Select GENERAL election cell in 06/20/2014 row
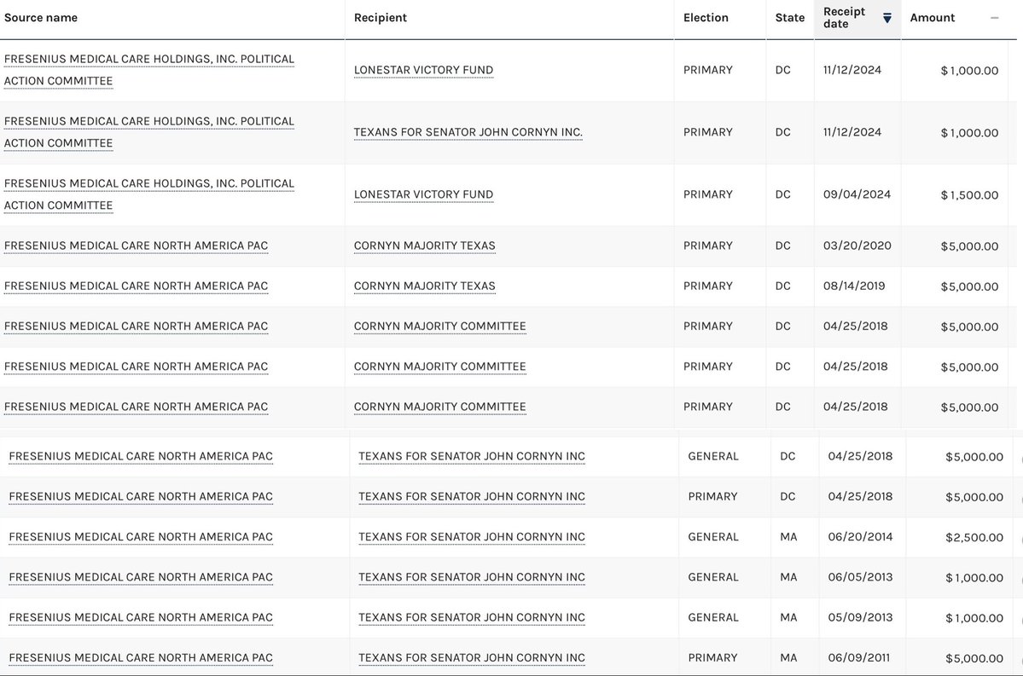This screenshot has width=1023, height=676. click(x=713, y=537)
